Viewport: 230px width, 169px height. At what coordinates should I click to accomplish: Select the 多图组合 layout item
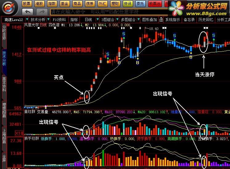point(128,20)
